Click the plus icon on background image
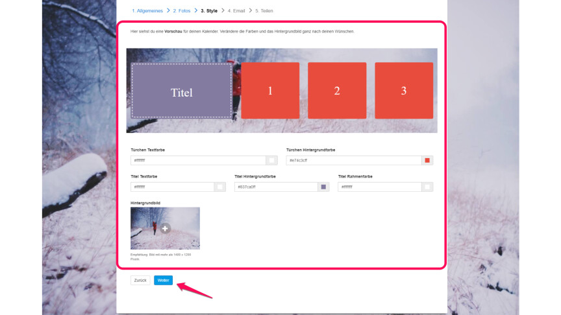 pos(166,228)
